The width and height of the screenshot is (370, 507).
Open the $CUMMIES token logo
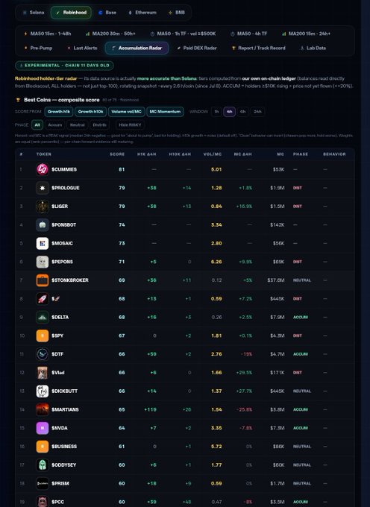(43, 169)
